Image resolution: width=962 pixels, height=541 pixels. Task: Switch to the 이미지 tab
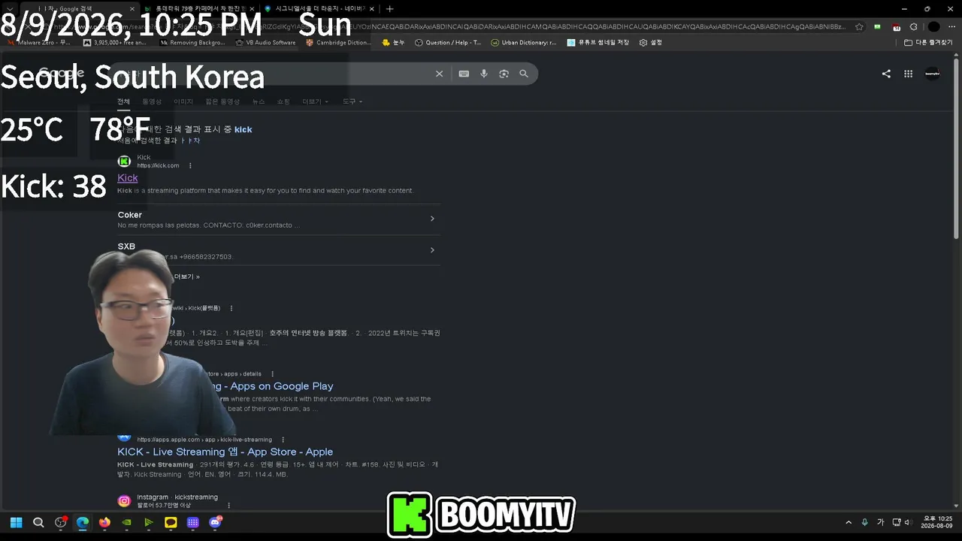183,101
